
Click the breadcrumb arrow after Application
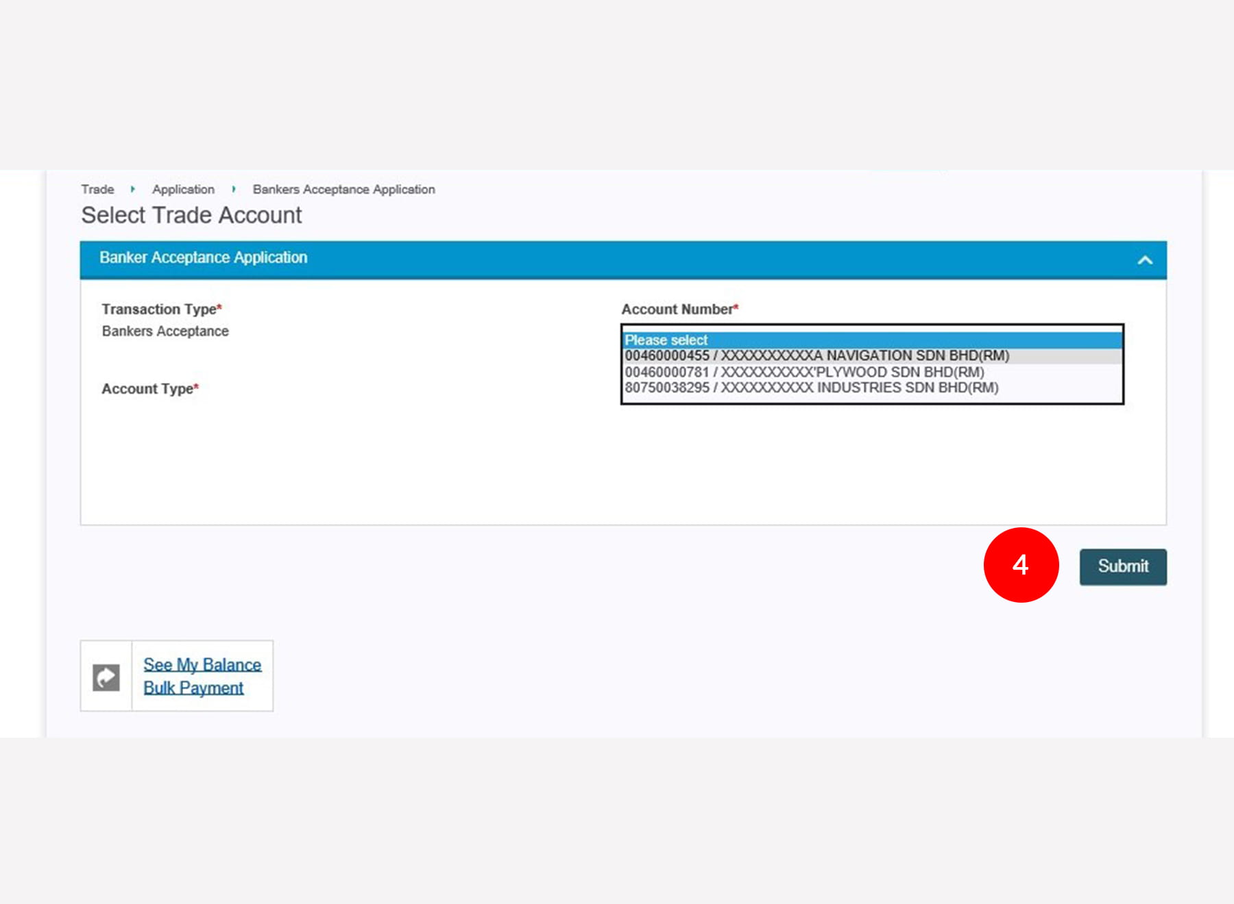[x=234, y=190]
